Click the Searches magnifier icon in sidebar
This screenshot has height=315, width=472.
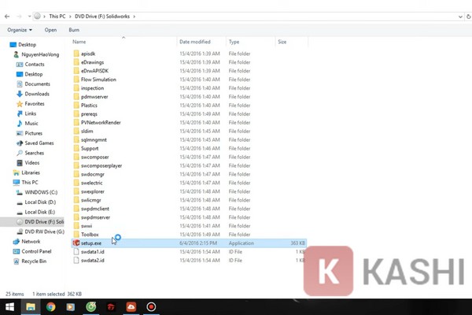(20, 153)
